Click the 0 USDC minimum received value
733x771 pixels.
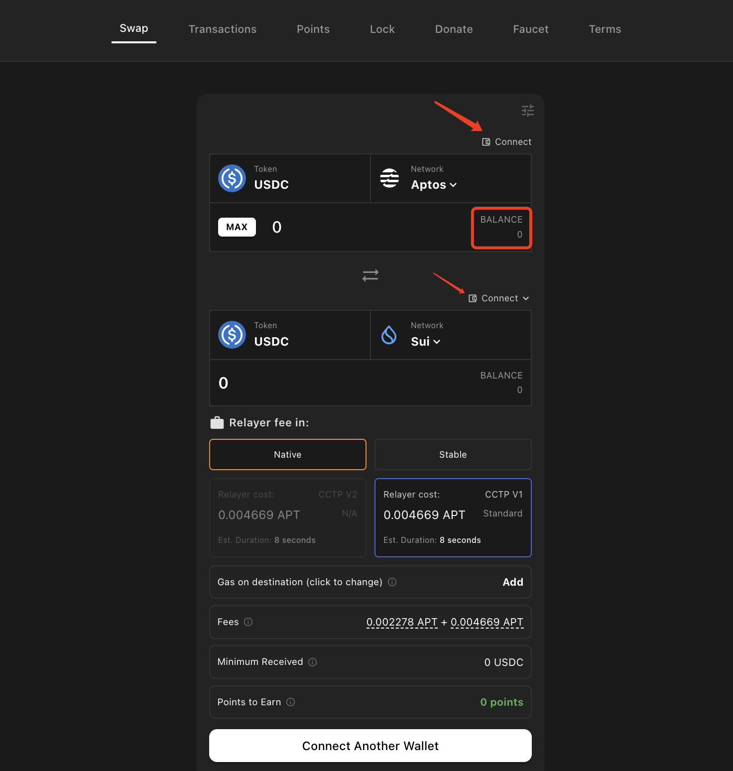coord(504,662)
